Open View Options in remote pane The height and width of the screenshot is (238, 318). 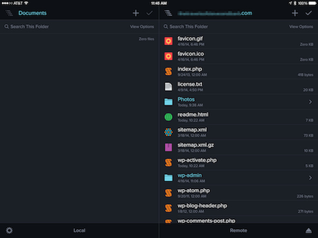[x=301, y=27]
